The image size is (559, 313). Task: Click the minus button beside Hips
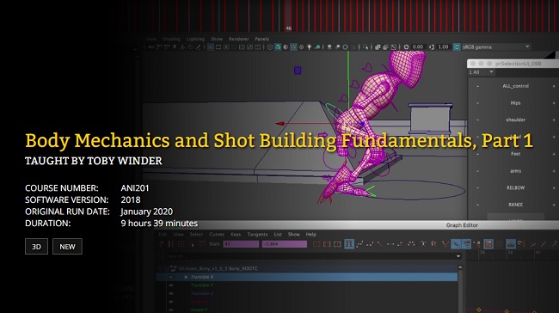[477, 103]
